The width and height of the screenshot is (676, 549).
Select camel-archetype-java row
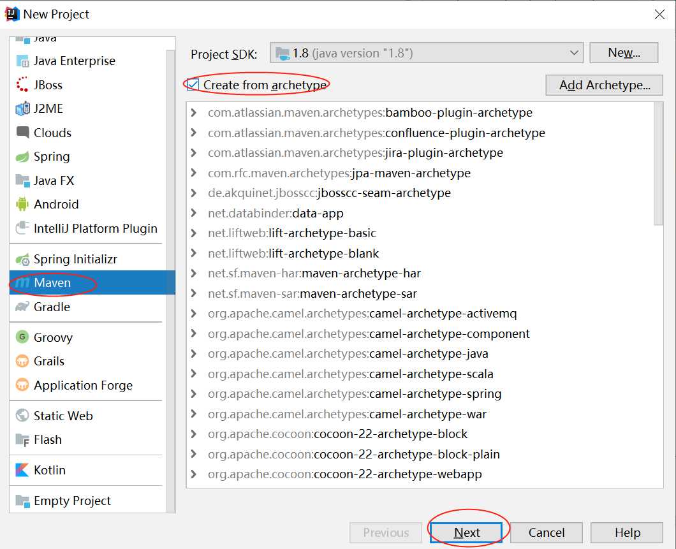421,354
